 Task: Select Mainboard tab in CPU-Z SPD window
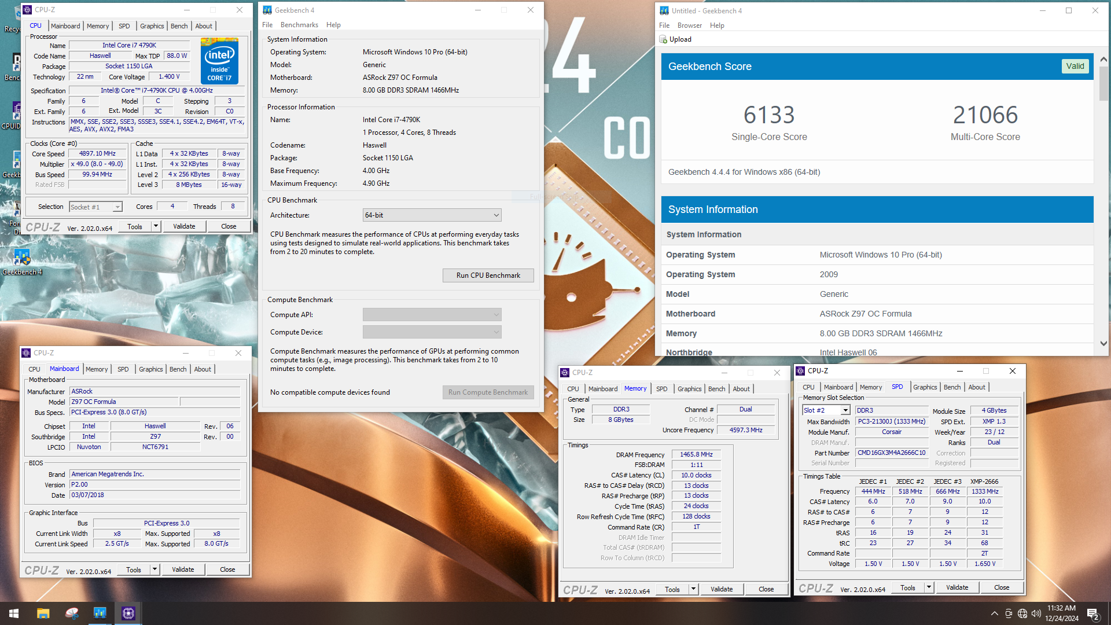pos(838,387)
